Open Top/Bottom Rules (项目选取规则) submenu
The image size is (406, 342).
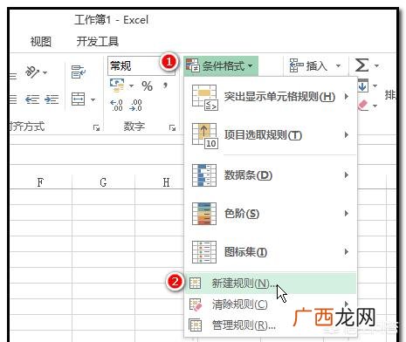271,135
